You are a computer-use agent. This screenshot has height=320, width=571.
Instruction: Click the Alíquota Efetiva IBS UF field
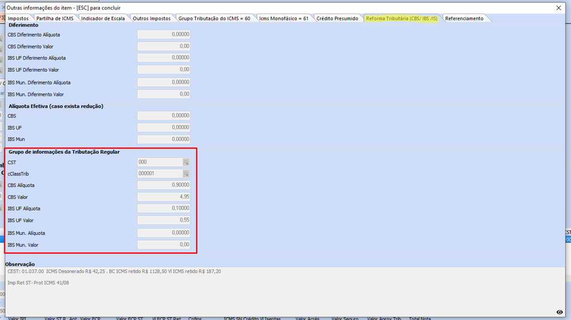(x=163, y=127)
